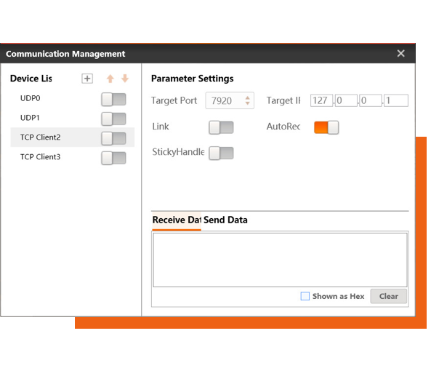Screen dimensions: 447x368
Task: Open the Send Data tab
Action: pyautogui.click(x=225, y=220)
